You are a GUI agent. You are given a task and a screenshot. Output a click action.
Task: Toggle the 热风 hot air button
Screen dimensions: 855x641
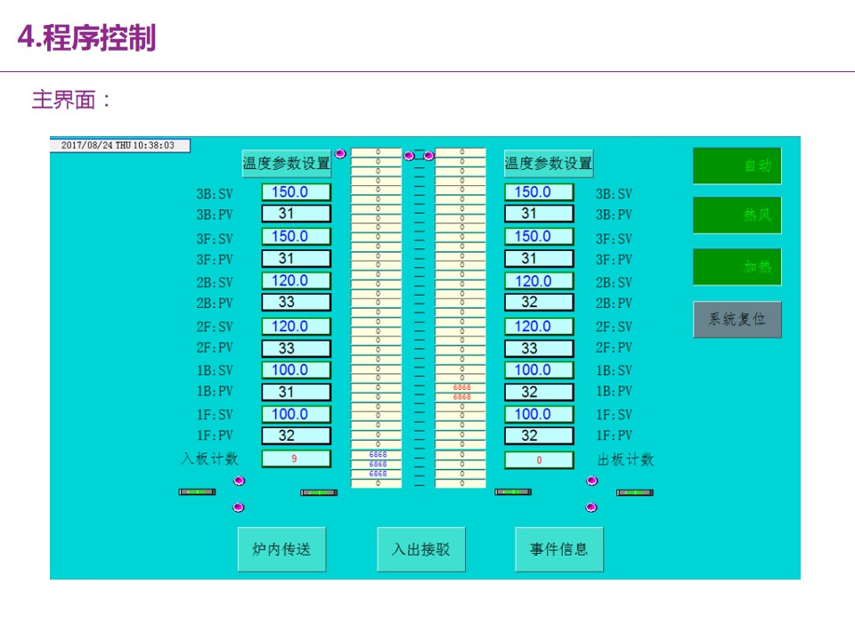click(x=737, y=215)
